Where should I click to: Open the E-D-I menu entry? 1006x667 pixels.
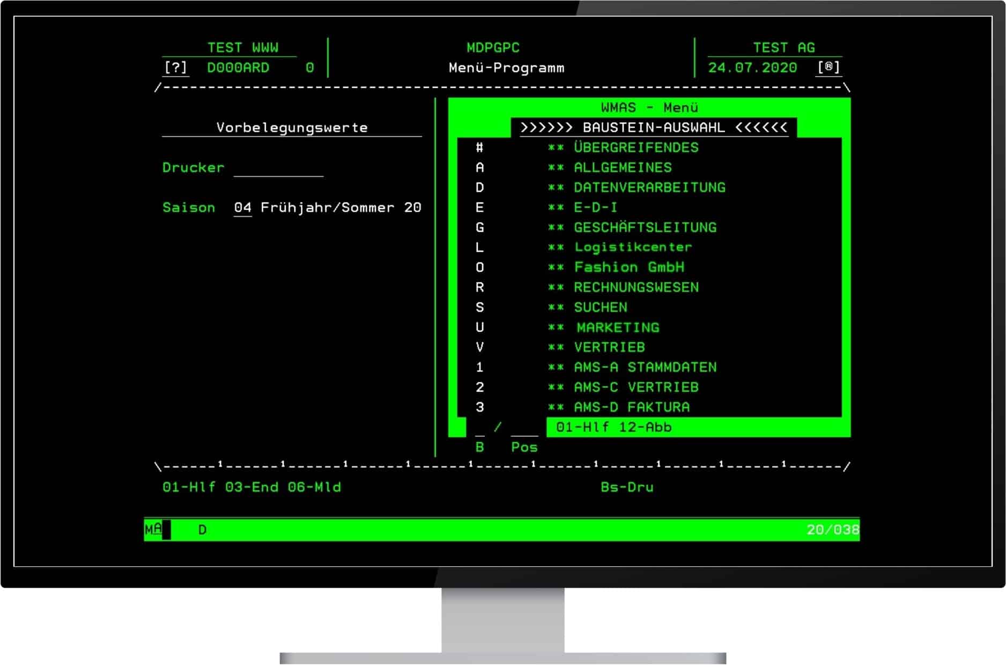(595, 207)
